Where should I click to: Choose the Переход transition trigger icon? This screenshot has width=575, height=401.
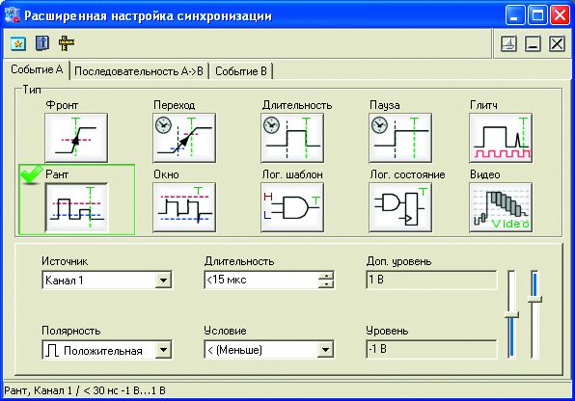184,138
